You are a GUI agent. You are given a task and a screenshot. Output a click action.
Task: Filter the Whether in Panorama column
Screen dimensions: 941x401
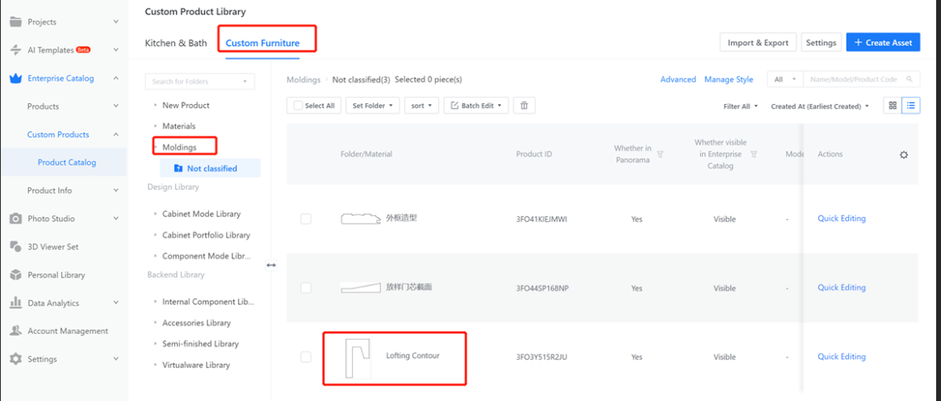[x=660, y=153]
